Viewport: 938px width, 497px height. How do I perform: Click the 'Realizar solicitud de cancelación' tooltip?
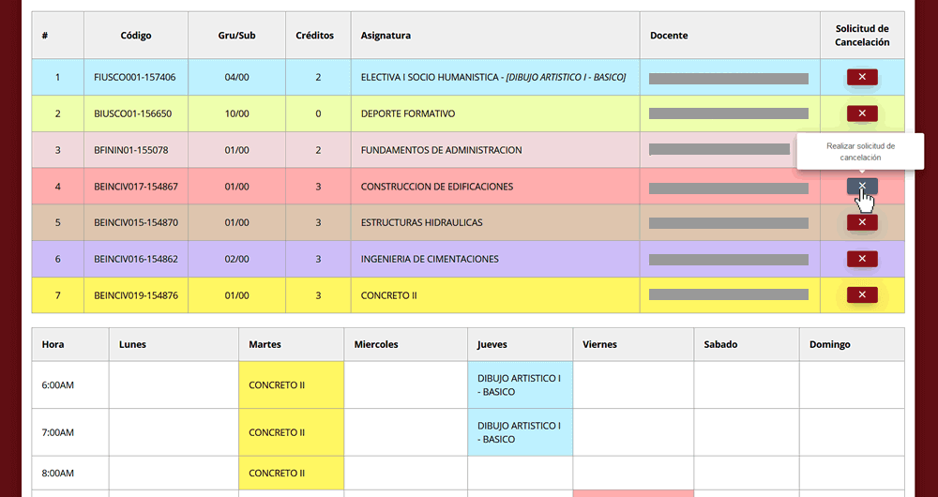(860, 152)
